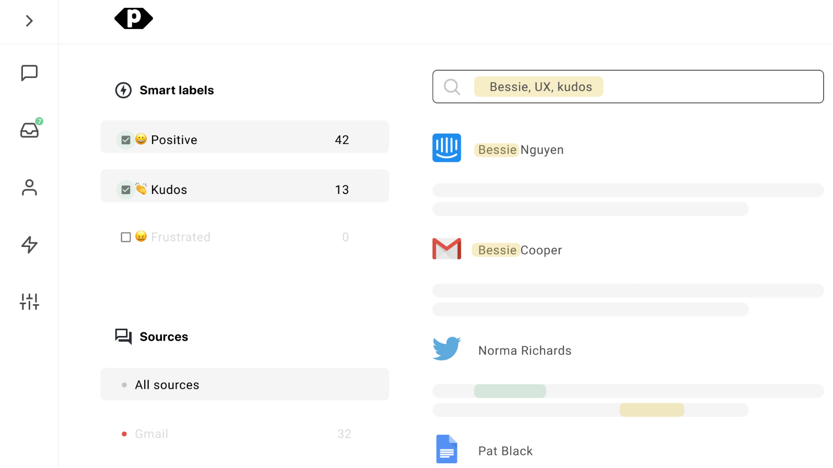Click the Smart labels section heading
833x468 pixels.
point(176,90)
